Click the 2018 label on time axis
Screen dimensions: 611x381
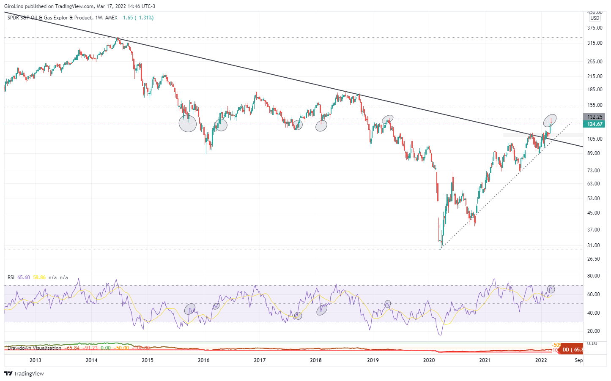[x=316, y=360]
